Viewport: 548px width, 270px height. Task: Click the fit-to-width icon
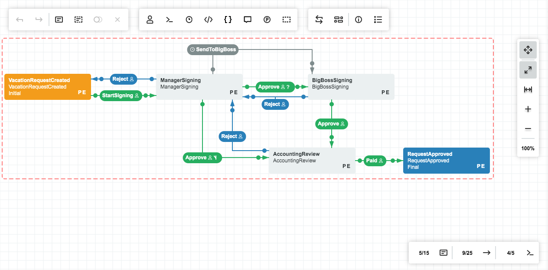[x=528, y=89]
